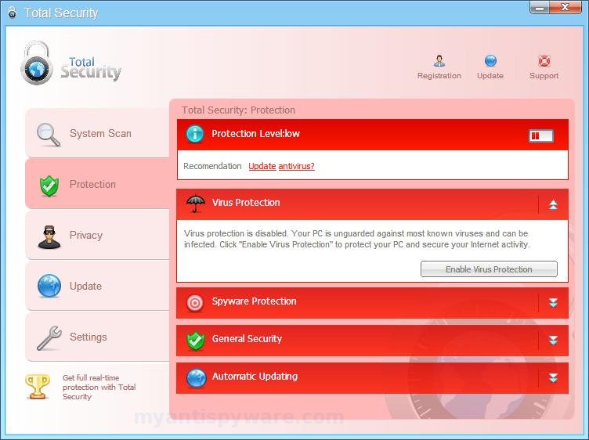The image size is (589, 440).
Task: Click the Settings wrench icon
Action: pyautogui.click(x=49, y=338)
